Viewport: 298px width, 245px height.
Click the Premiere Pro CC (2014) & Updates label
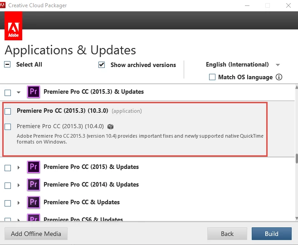click(91, 184)
